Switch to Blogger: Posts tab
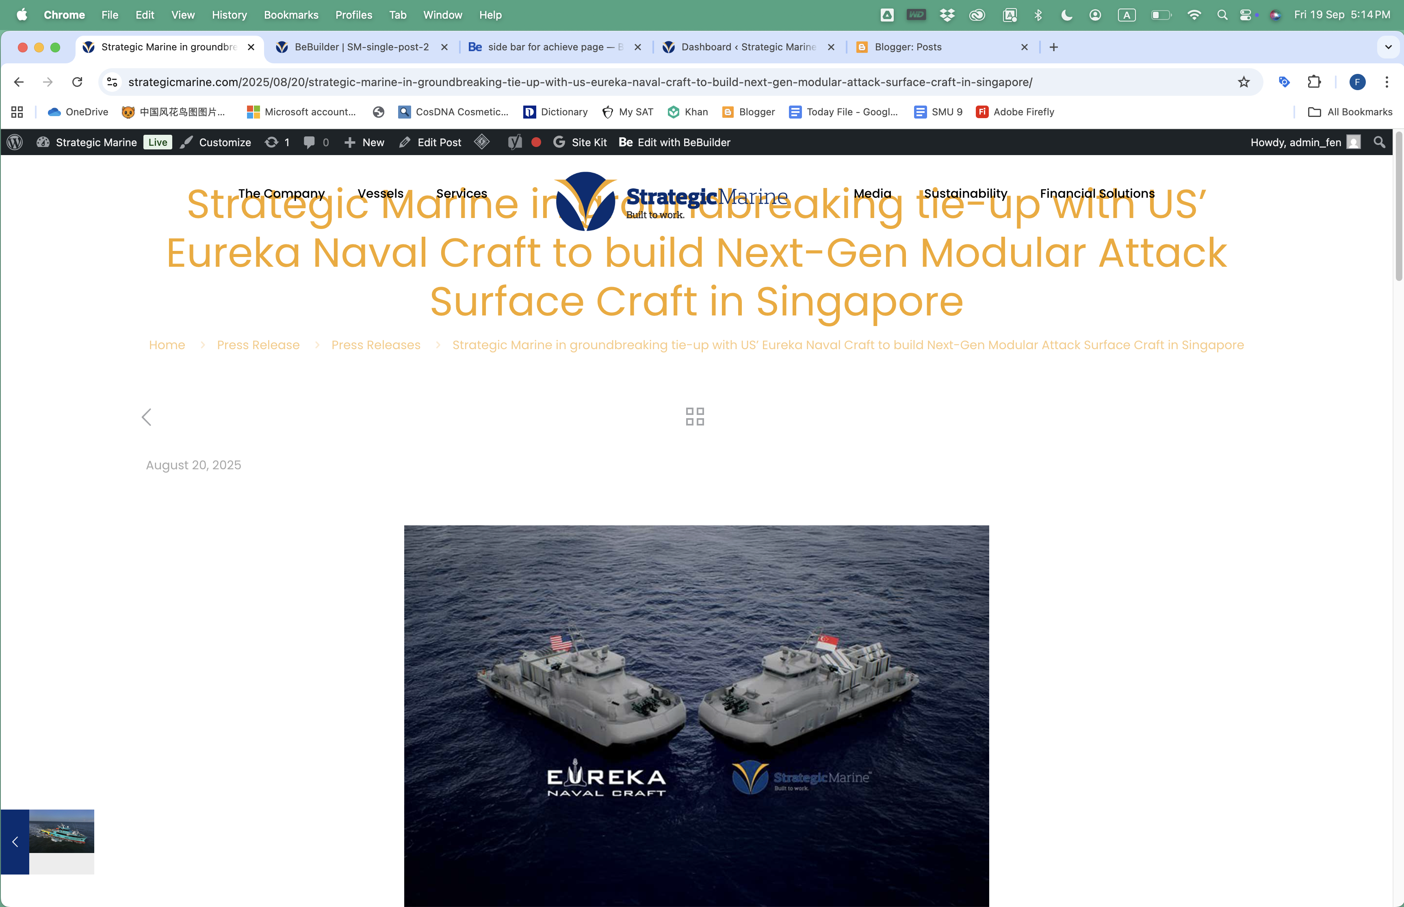This screenshot has width=1404, height=907. pyautogui.click(x=942, y=47)
